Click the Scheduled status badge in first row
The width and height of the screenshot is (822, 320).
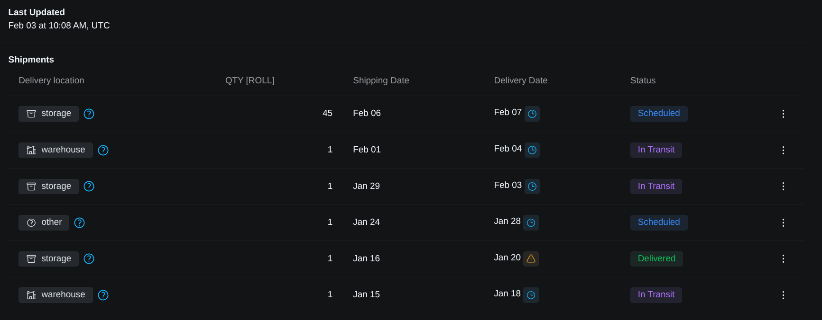click(659, 114)
